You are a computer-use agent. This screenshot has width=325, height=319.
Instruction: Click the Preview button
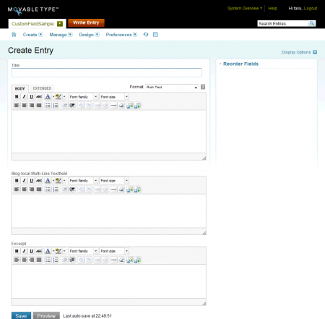46,315
